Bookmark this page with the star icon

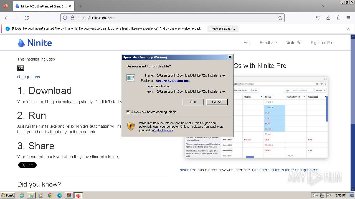(280, 18)
